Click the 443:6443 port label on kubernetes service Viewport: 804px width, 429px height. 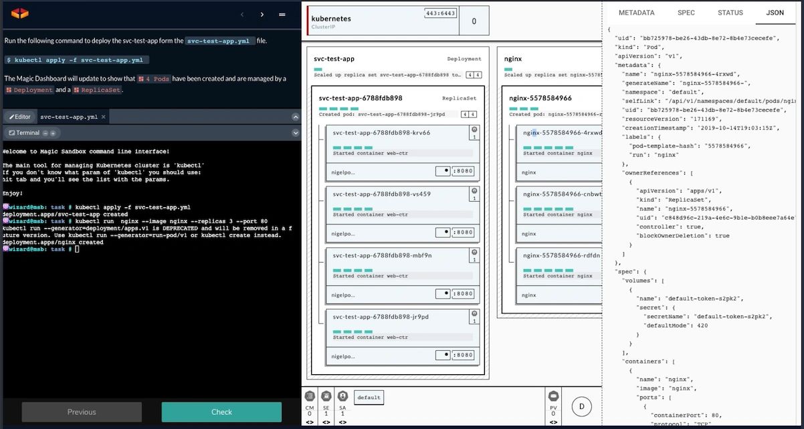(439, 13)
